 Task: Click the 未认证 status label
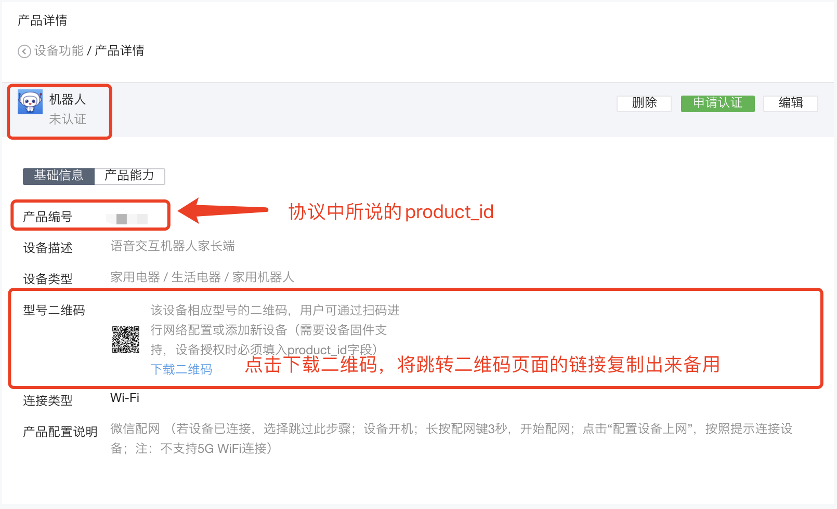pyautogui.click(x=68, y=119)
